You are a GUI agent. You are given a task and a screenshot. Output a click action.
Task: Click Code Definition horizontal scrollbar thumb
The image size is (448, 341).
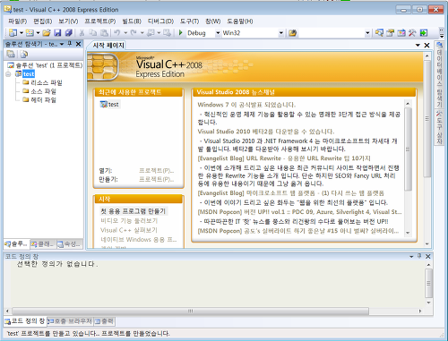coord(190,311)
